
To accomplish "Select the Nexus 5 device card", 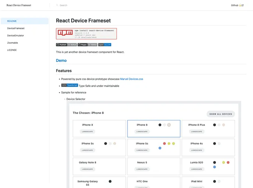I will coord(154,166).
